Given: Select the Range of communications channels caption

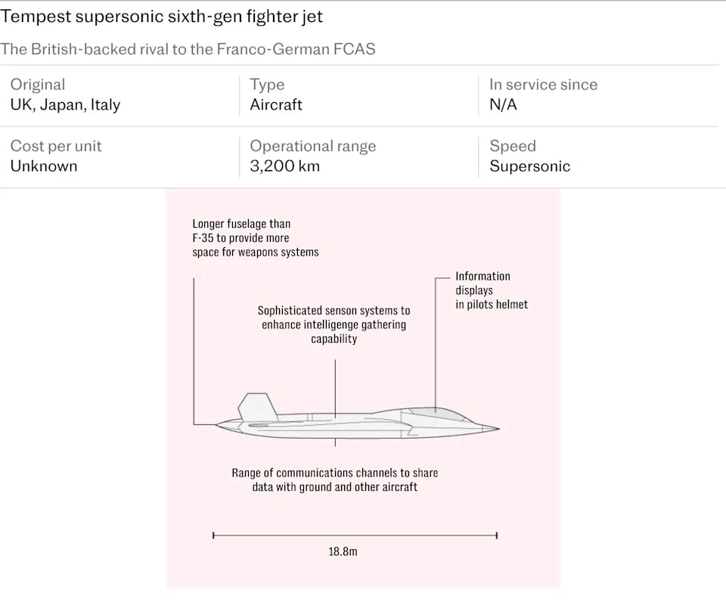Looking at the screenshot, I should (x=335, y=479).
